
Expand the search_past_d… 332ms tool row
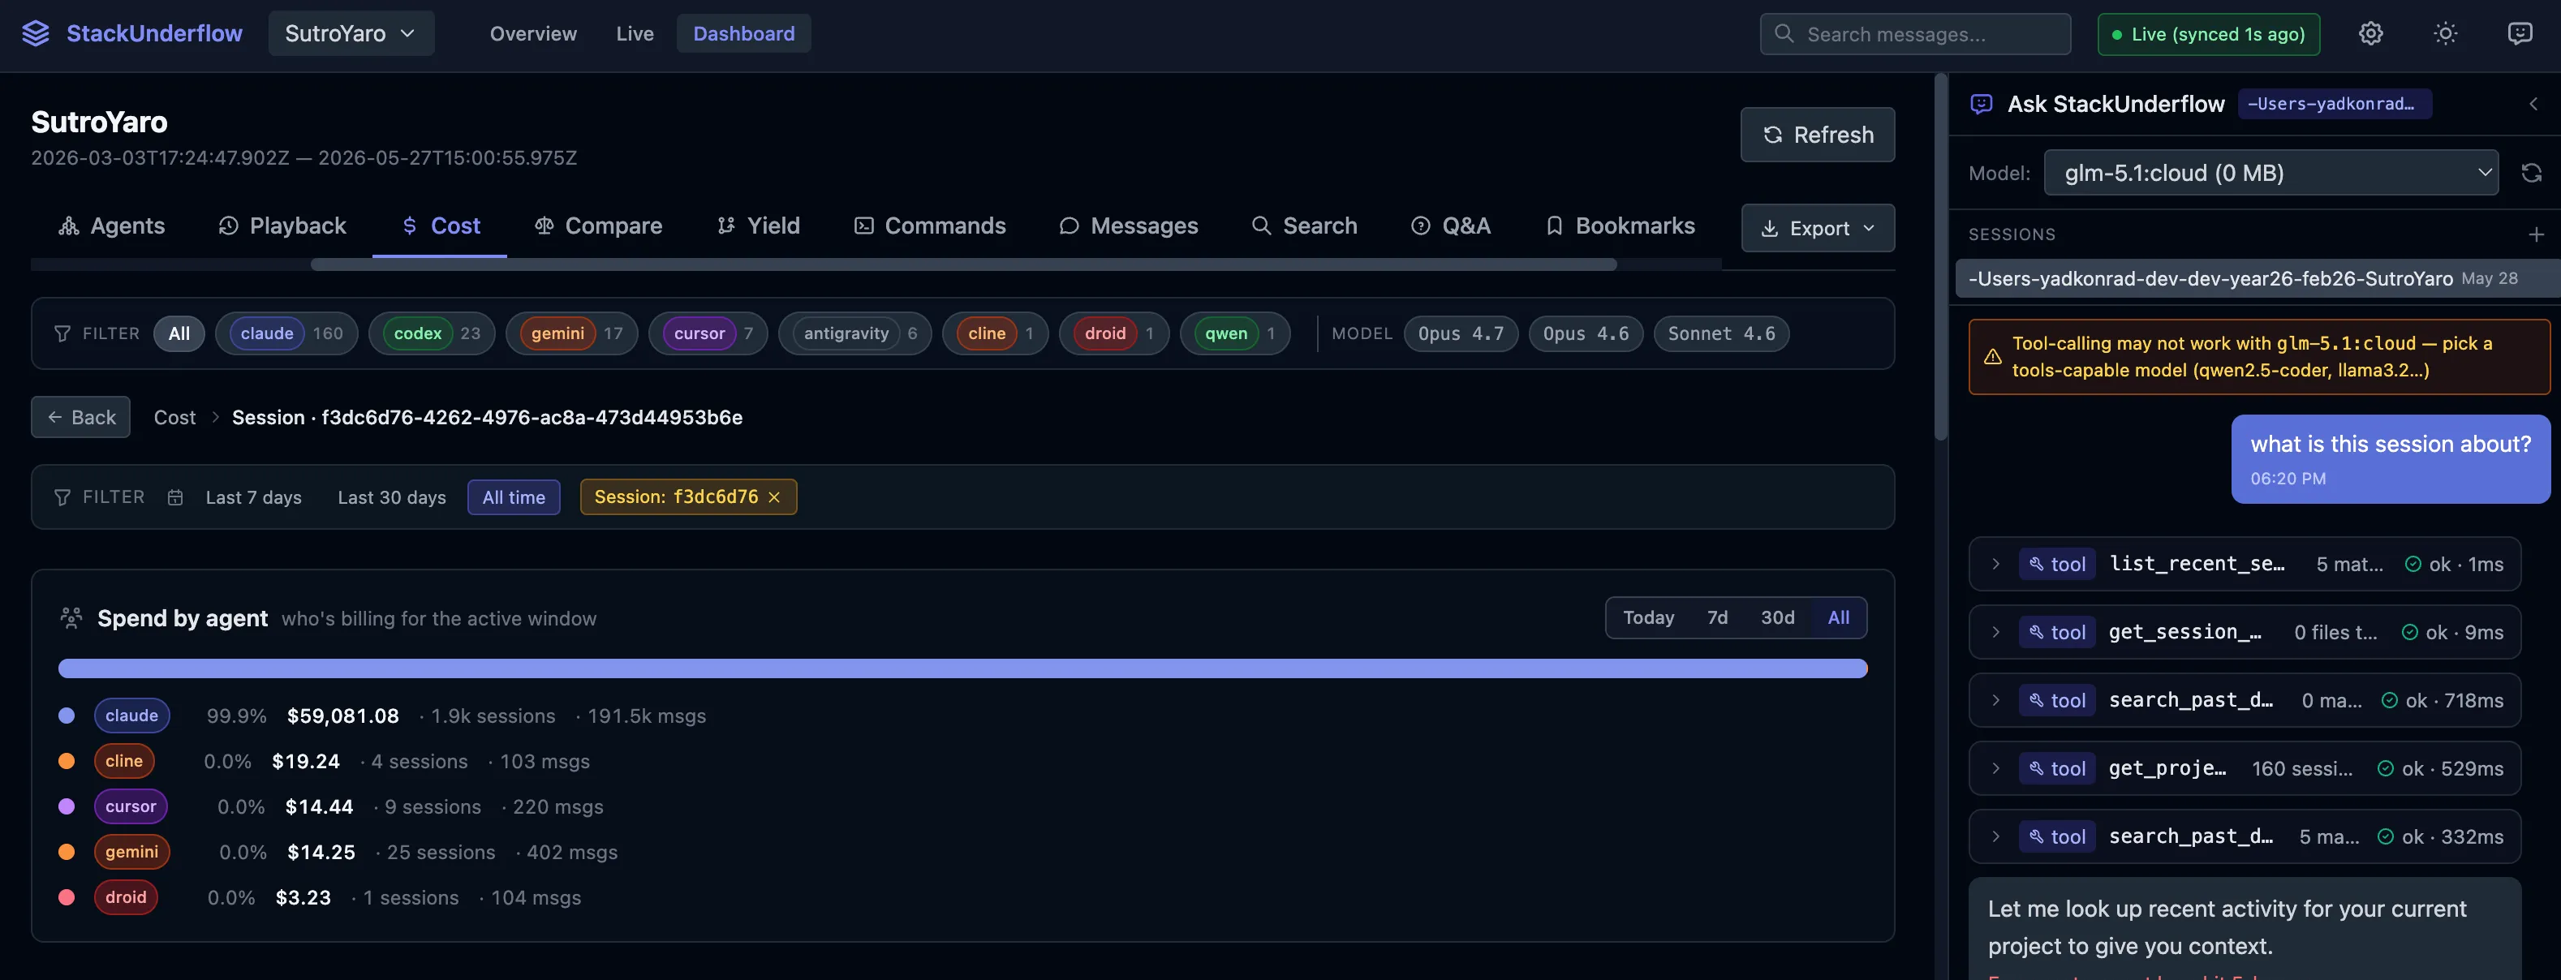pos(2245,837)
